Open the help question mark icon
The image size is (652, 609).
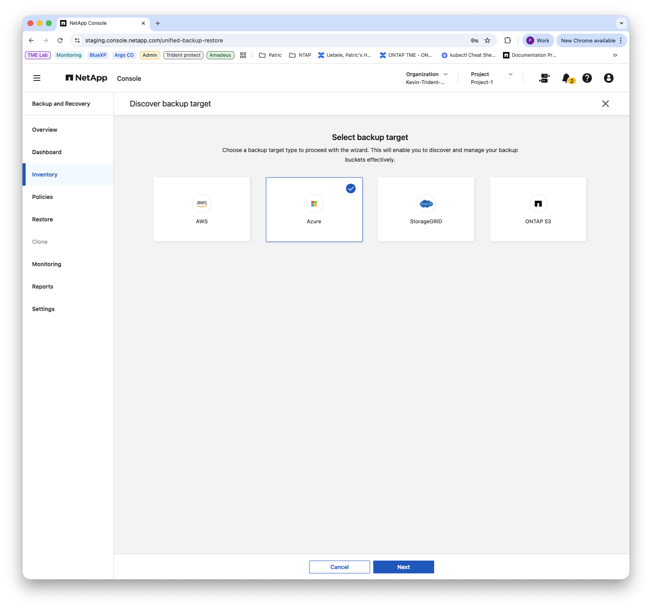pos(587,78)
